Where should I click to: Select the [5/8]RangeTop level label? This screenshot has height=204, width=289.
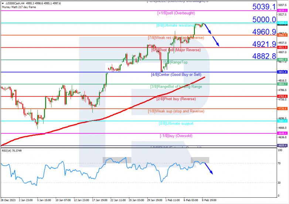176,62
